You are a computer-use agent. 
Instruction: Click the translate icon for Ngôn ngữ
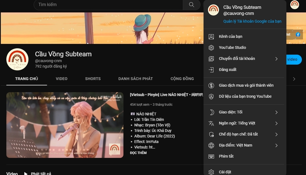(211, 123)
